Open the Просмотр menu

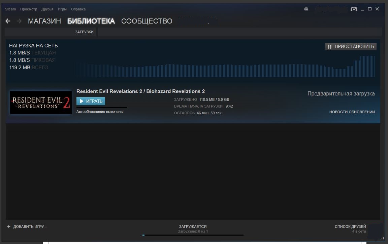(x=29, y=9)
